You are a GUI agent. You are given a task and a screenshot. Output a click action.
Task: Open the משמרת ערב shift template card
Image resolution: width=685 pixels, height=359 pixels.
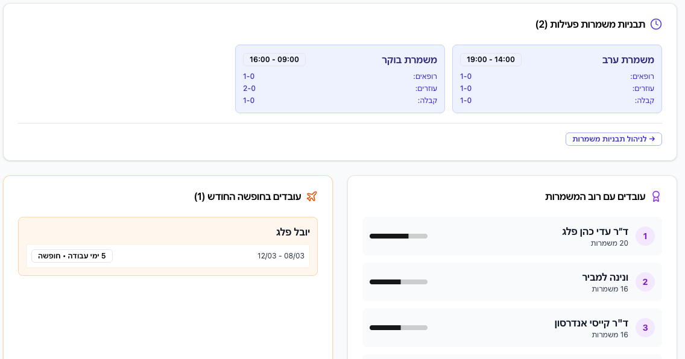coord(557,79)
